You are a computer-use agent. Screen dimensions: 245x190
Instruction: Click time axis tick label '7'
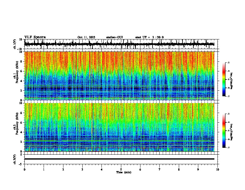point(160,170)
